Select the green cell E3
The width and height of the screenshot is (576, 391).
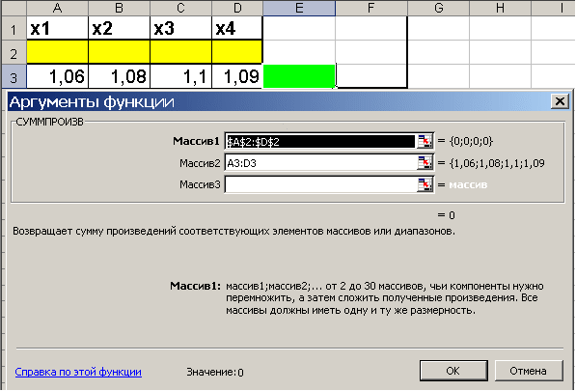pos(299,76)
